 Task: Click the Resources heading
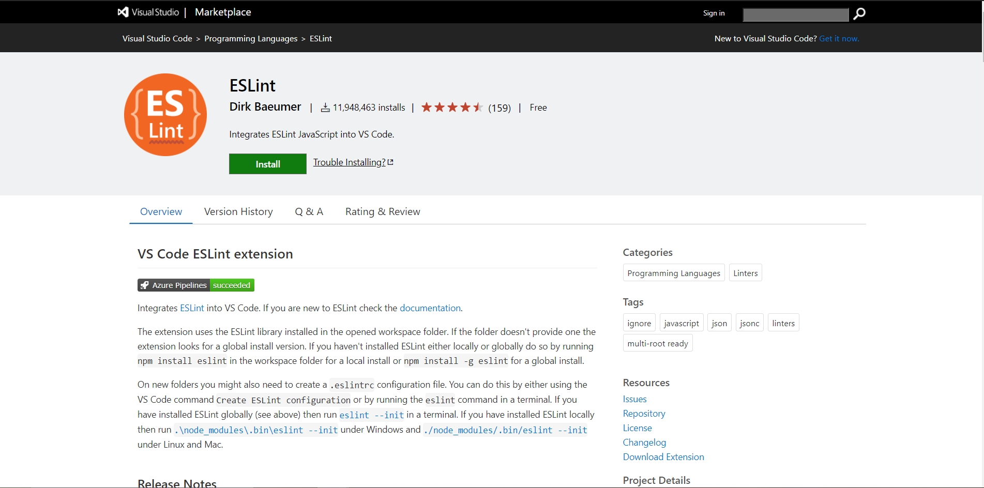coord(646,383)
